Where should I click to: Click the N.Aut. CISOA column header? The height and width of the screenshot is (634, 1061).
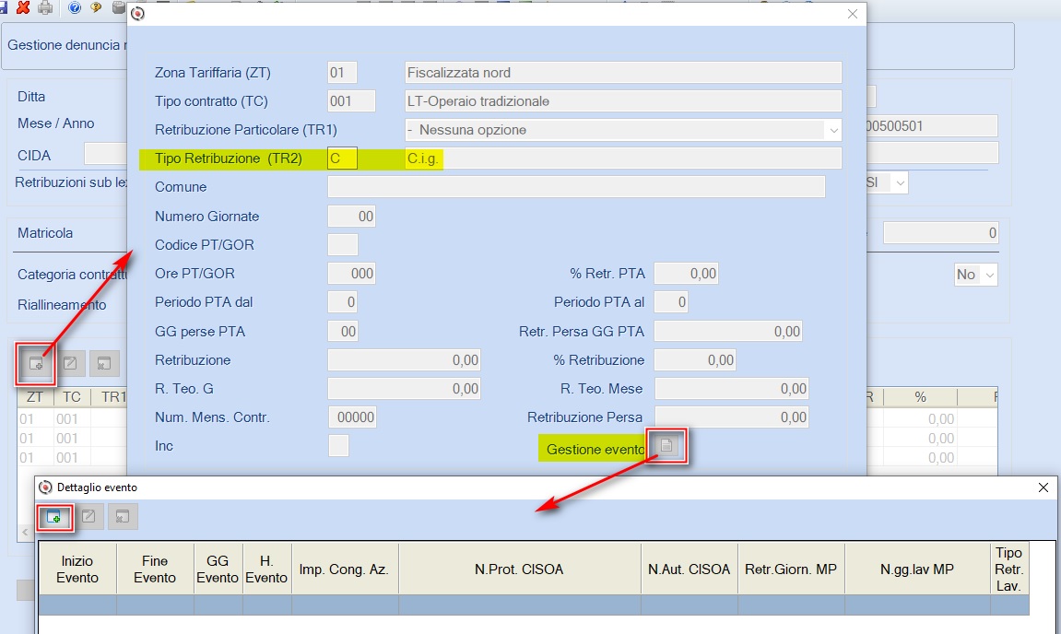[x=689, y=569]
